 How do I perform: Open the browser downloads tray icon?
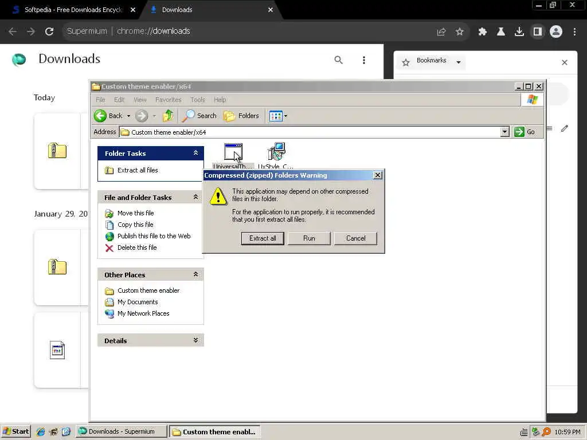click(519, 32)
